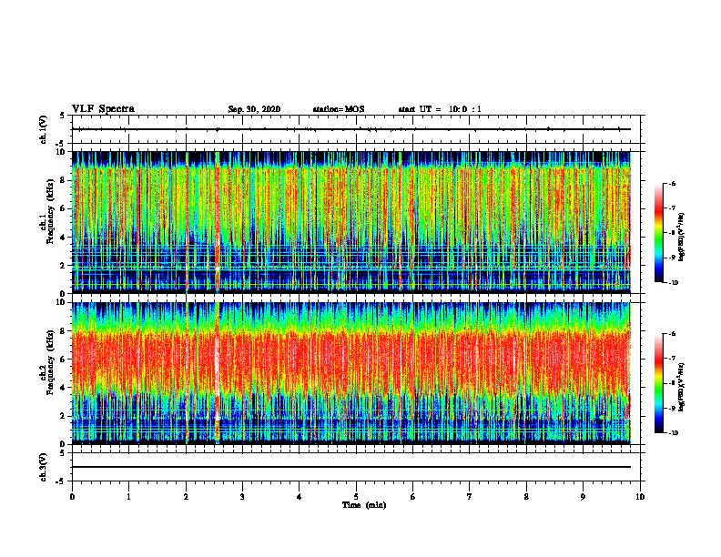Click the "-10" tick on ch.2 colorbar

pos(673,433)
